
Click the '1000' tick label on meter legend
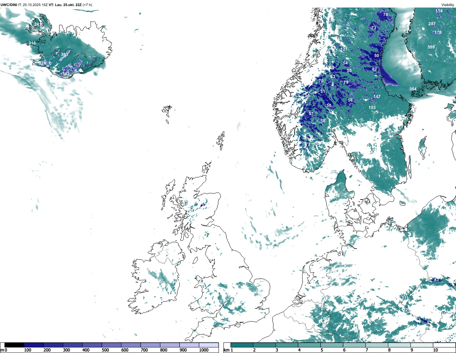click(x=204, y=350)
